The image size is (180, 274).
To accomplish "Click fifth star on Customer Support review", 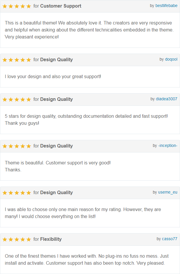I will [29, 6].
